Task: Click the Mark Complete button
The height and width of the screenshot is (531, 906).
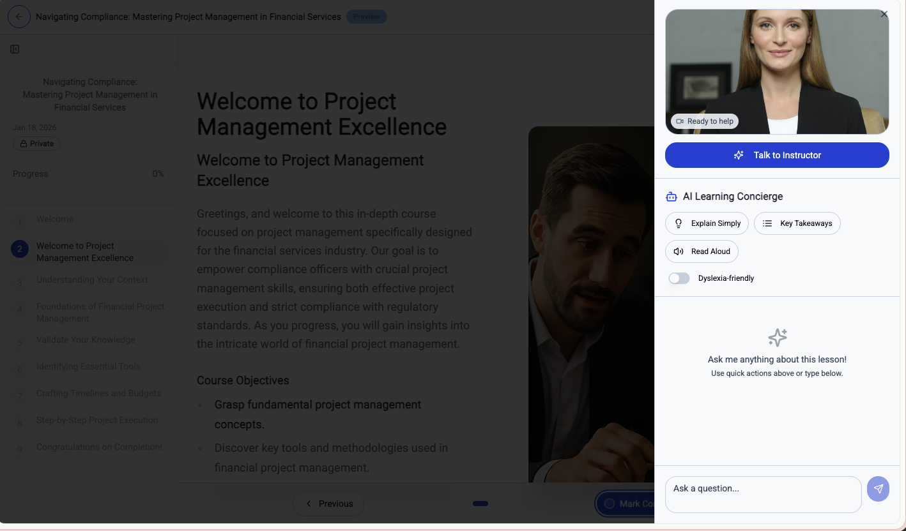Action: pyautogui.click(x=625, y=504)
